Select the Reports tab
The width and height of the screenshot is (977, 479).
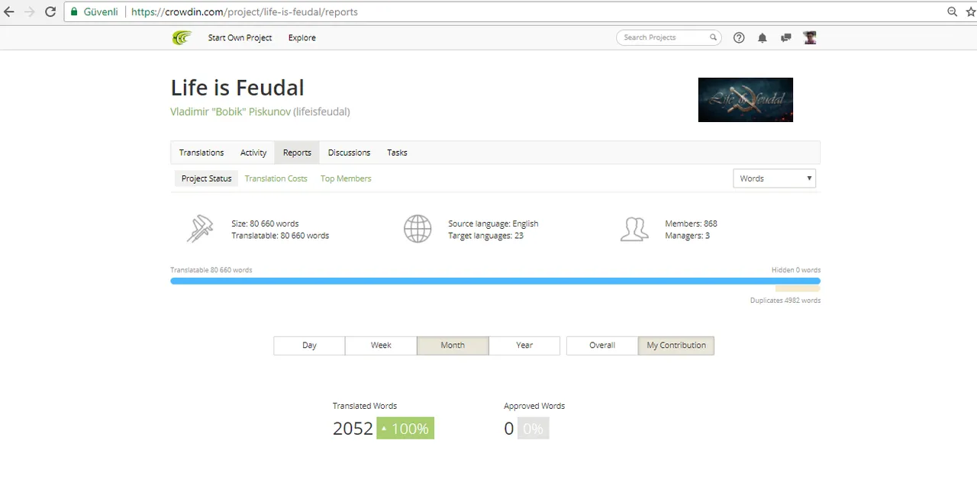tap(297, 153)
